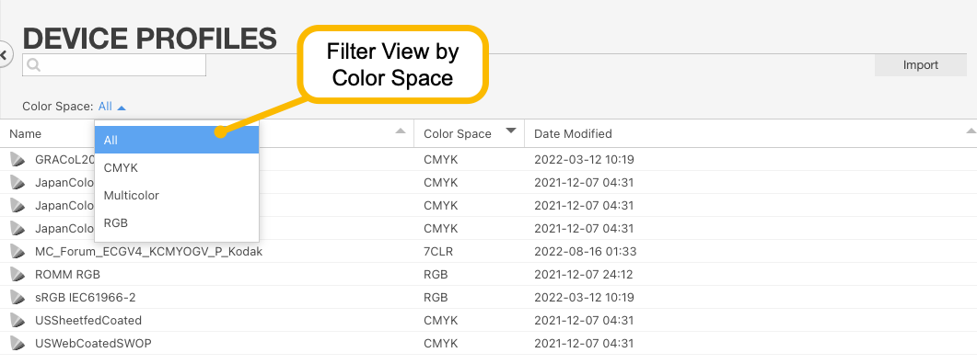Image resolution: width=977 pixels, height=364 pixels.
Task: Click the profile icon beside USSheetfedCoated
Action: [17, 321]
